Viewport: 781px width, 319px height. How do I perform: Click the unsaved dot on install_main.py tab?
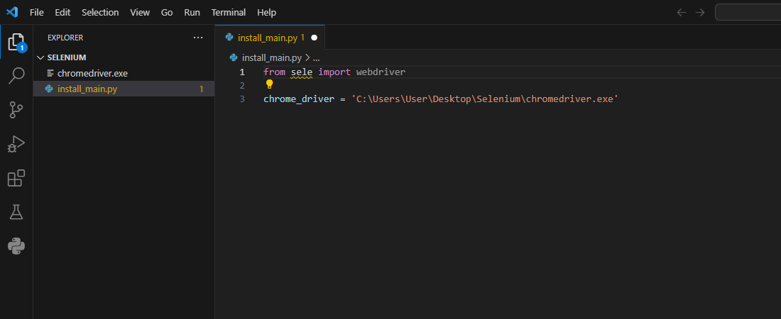[x=314, y=38]
